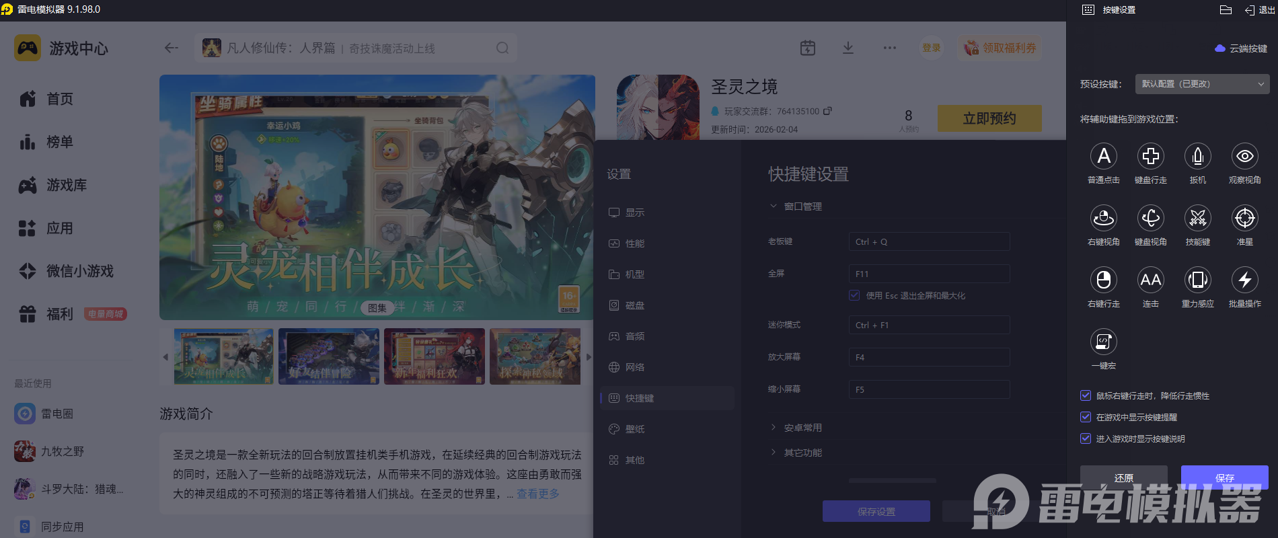The height and width of the screenshot is (538, 1278).
Task: Click the 保存 button in key settings
Action: [1225, 477]
